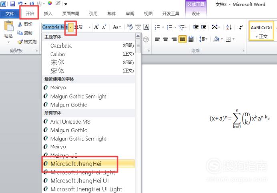This screenshot has height=193, width=277.
Task: Click the phonetic guide 文 icon
Action: click(138, 27)
